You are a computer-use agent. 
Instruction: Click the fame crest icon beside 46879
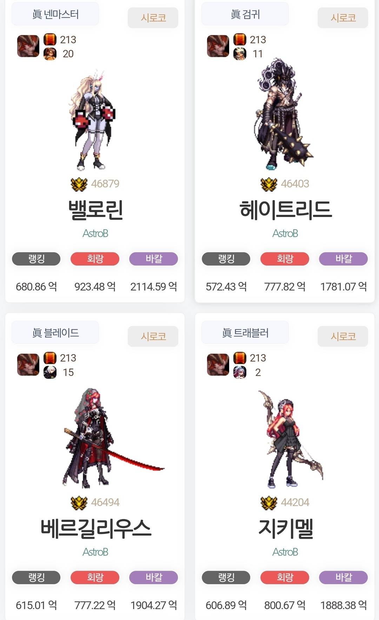pos(79,184)
